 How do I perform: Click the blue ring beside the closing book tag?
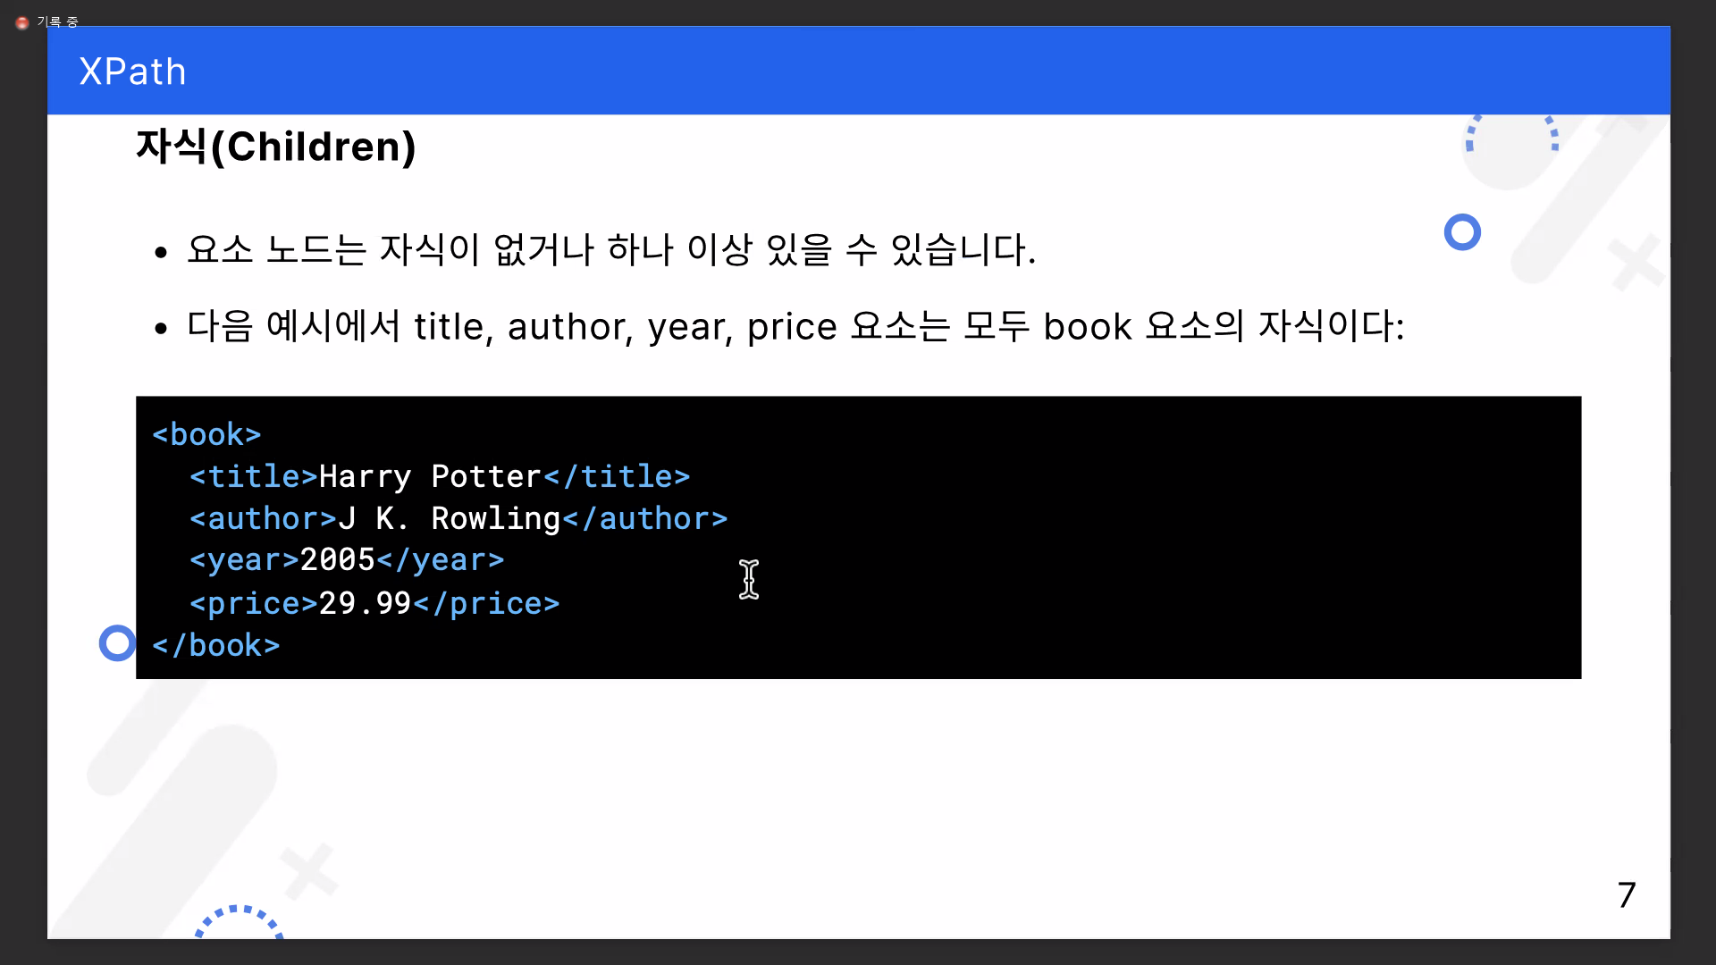pos(117,643)
